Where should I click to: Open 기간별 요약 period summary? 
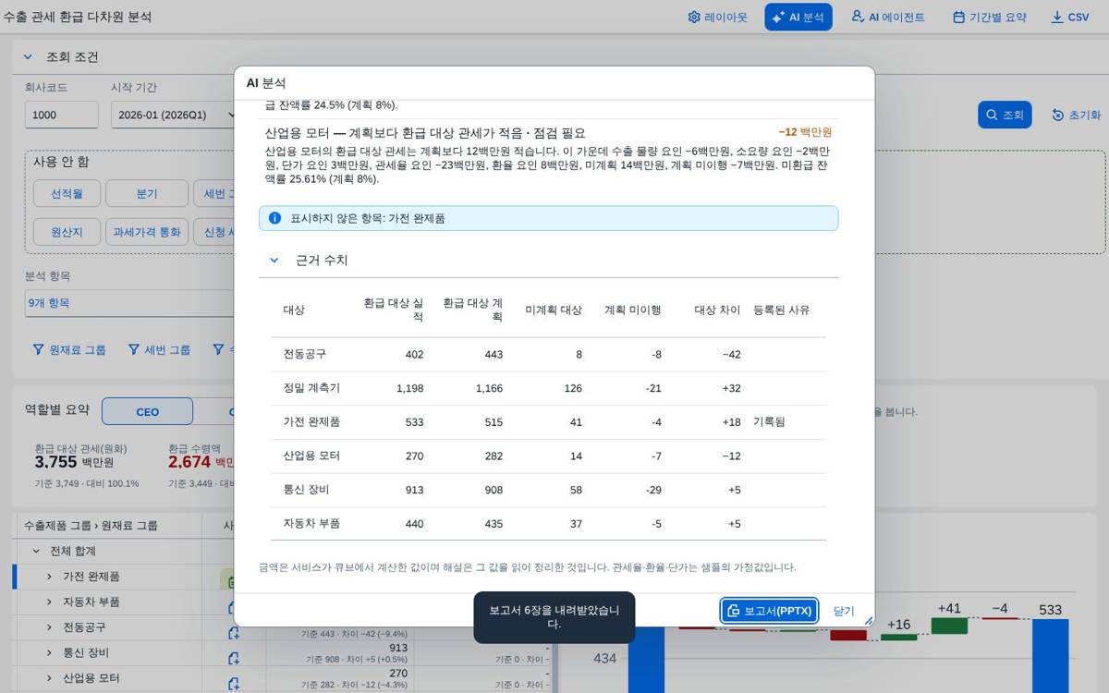coord(989,17)
